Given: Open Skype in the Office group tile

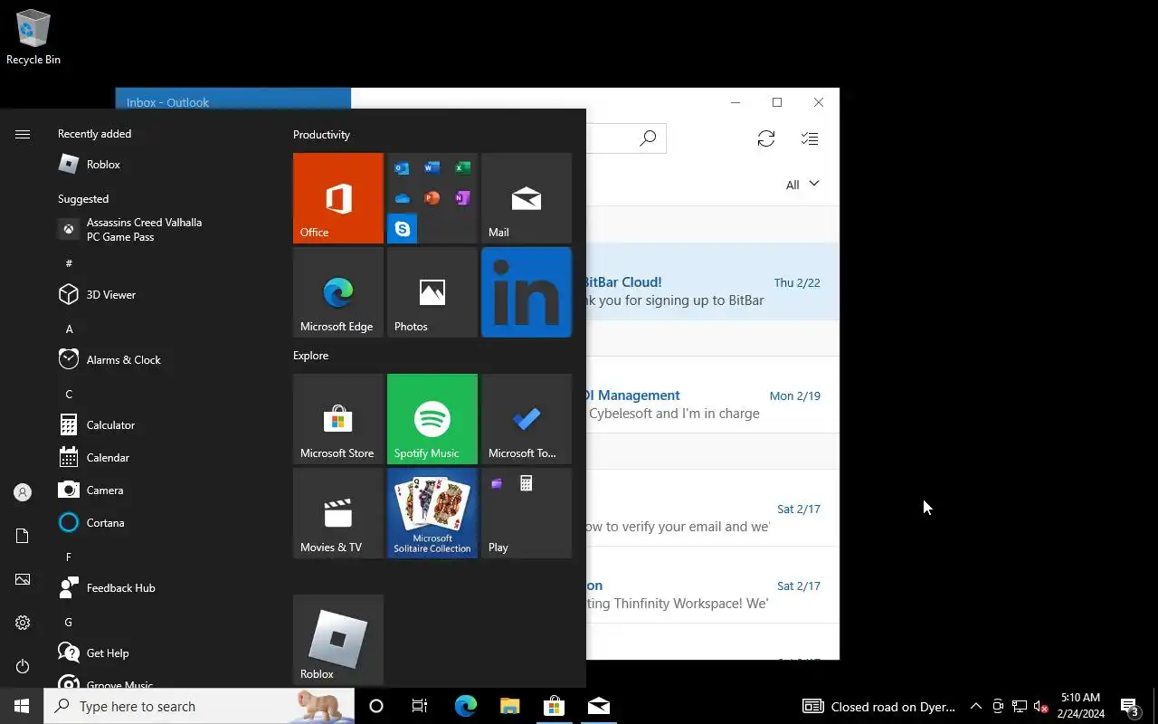Looking at the screenshot, I should (x=403, y=229).
